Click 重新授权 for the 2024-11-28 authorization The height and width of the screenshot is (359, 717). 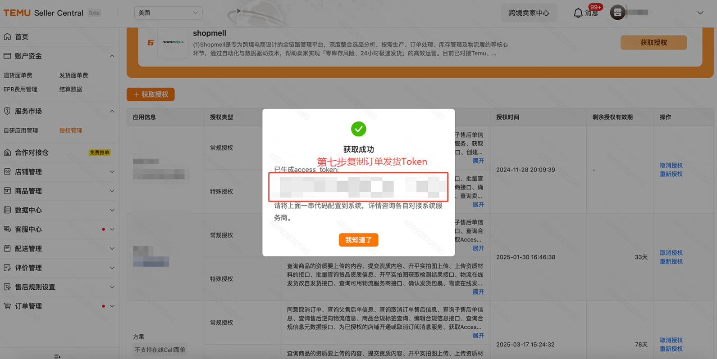point(671,174)
